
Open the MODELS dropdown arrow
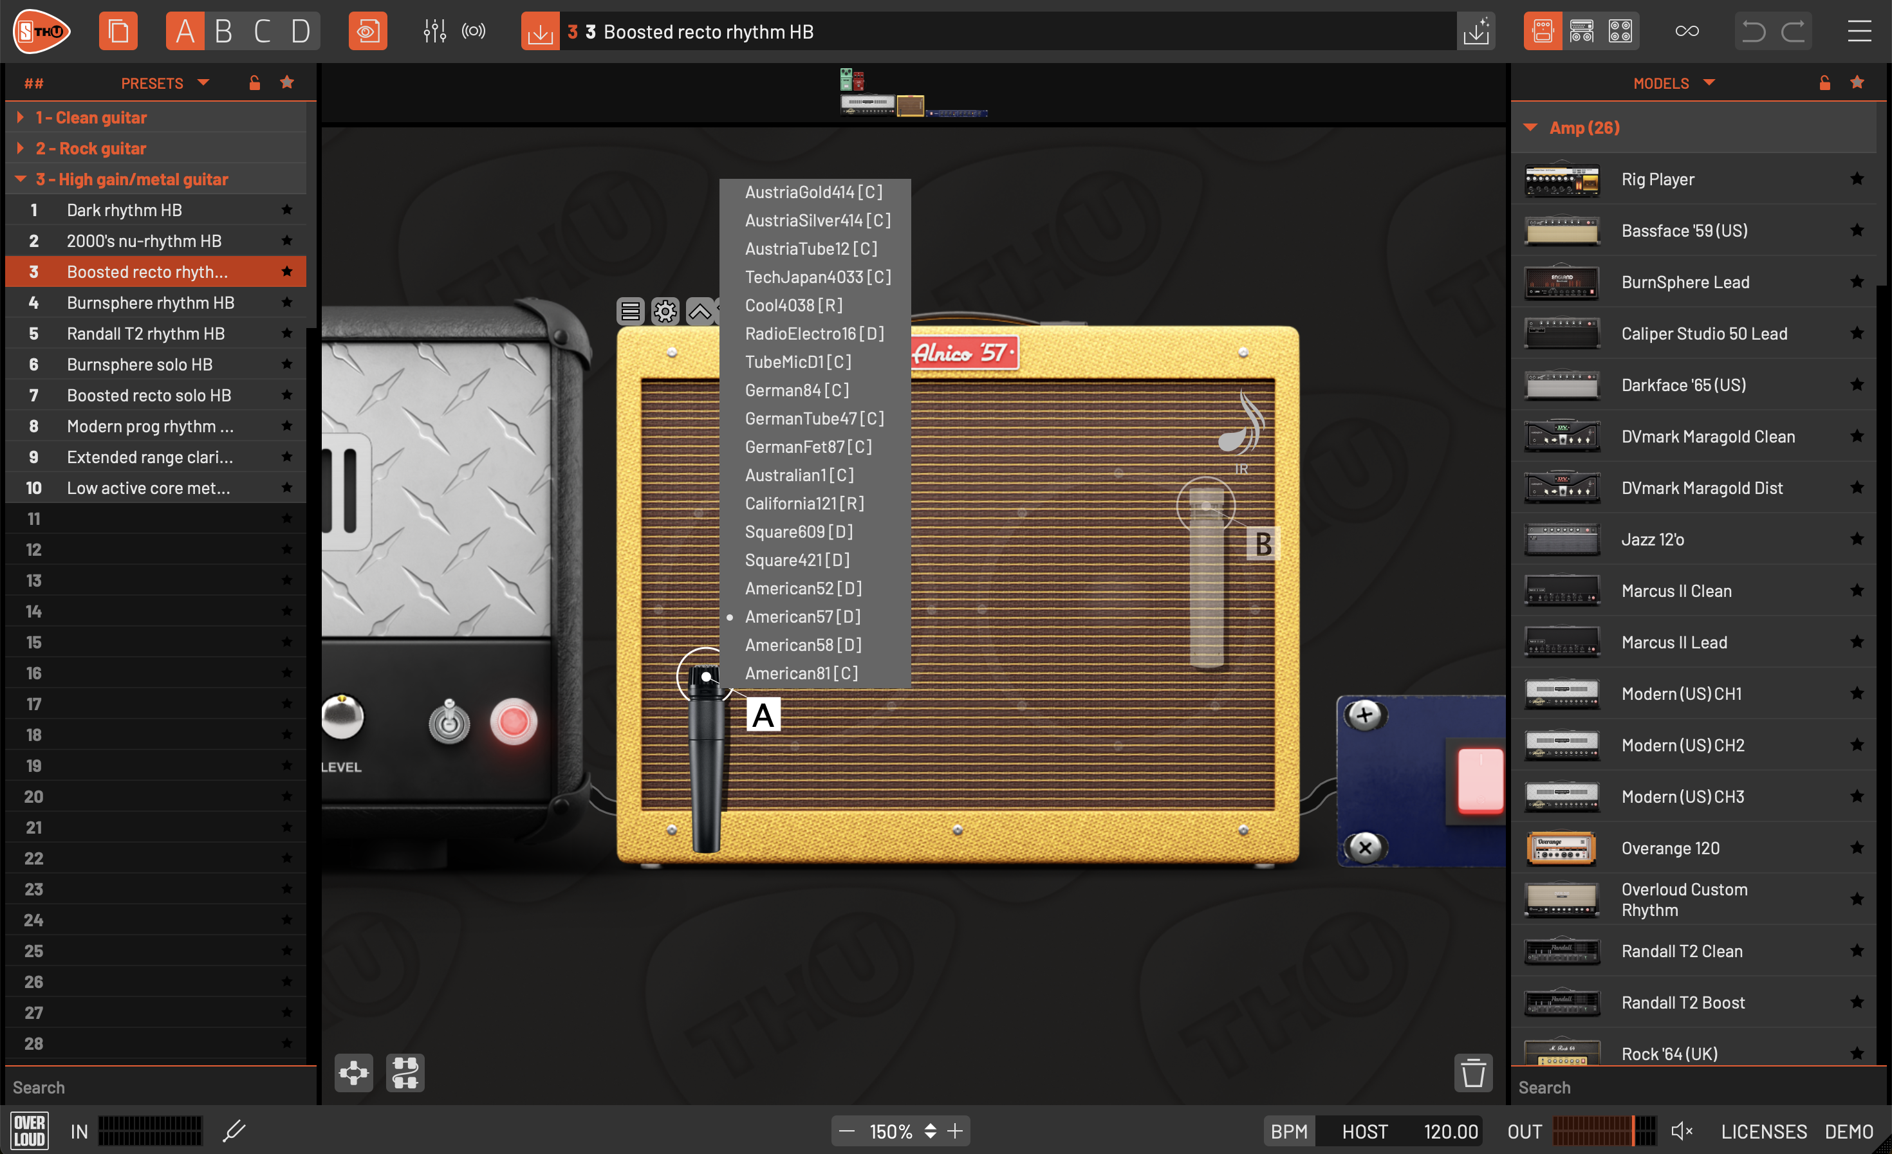1709,83
